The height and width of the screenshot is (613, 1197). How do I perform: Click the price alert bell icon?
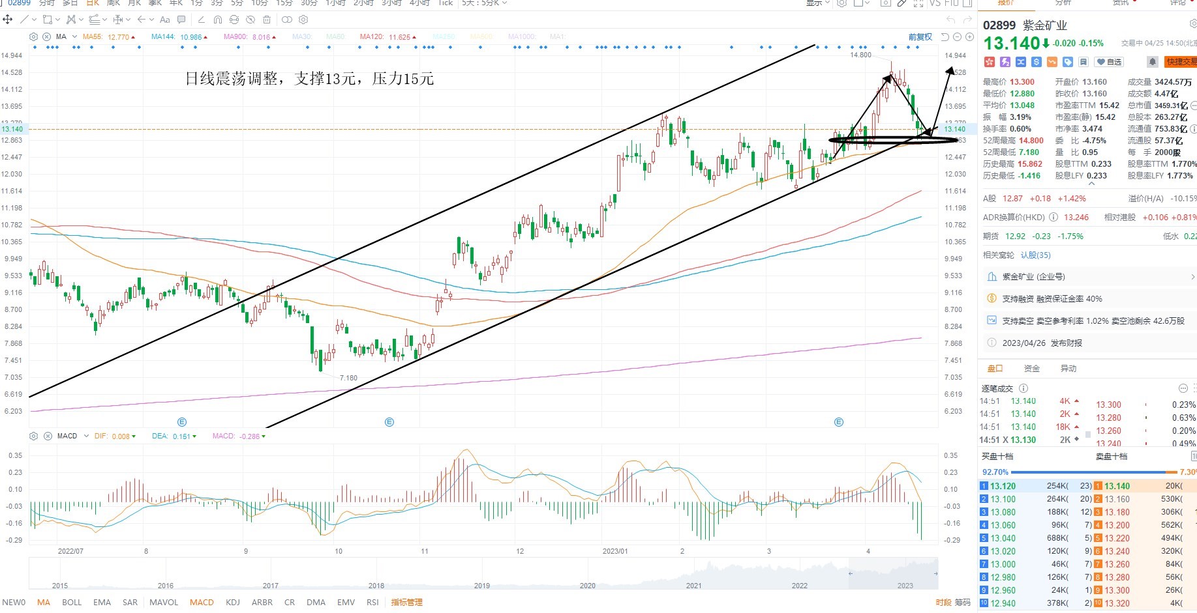pos(1153,62)
